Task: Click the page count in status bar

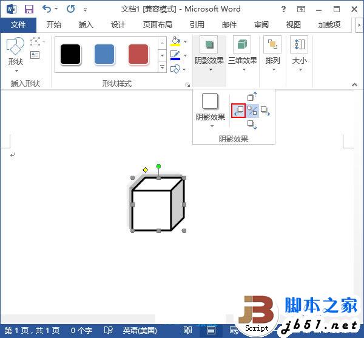Action: (x=32, y=330)
